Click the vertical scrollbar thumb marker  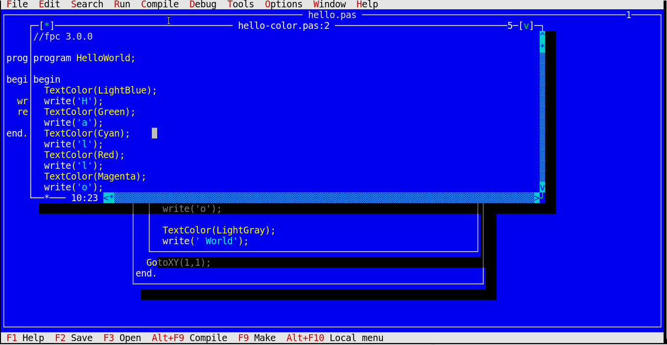(542, 47)
